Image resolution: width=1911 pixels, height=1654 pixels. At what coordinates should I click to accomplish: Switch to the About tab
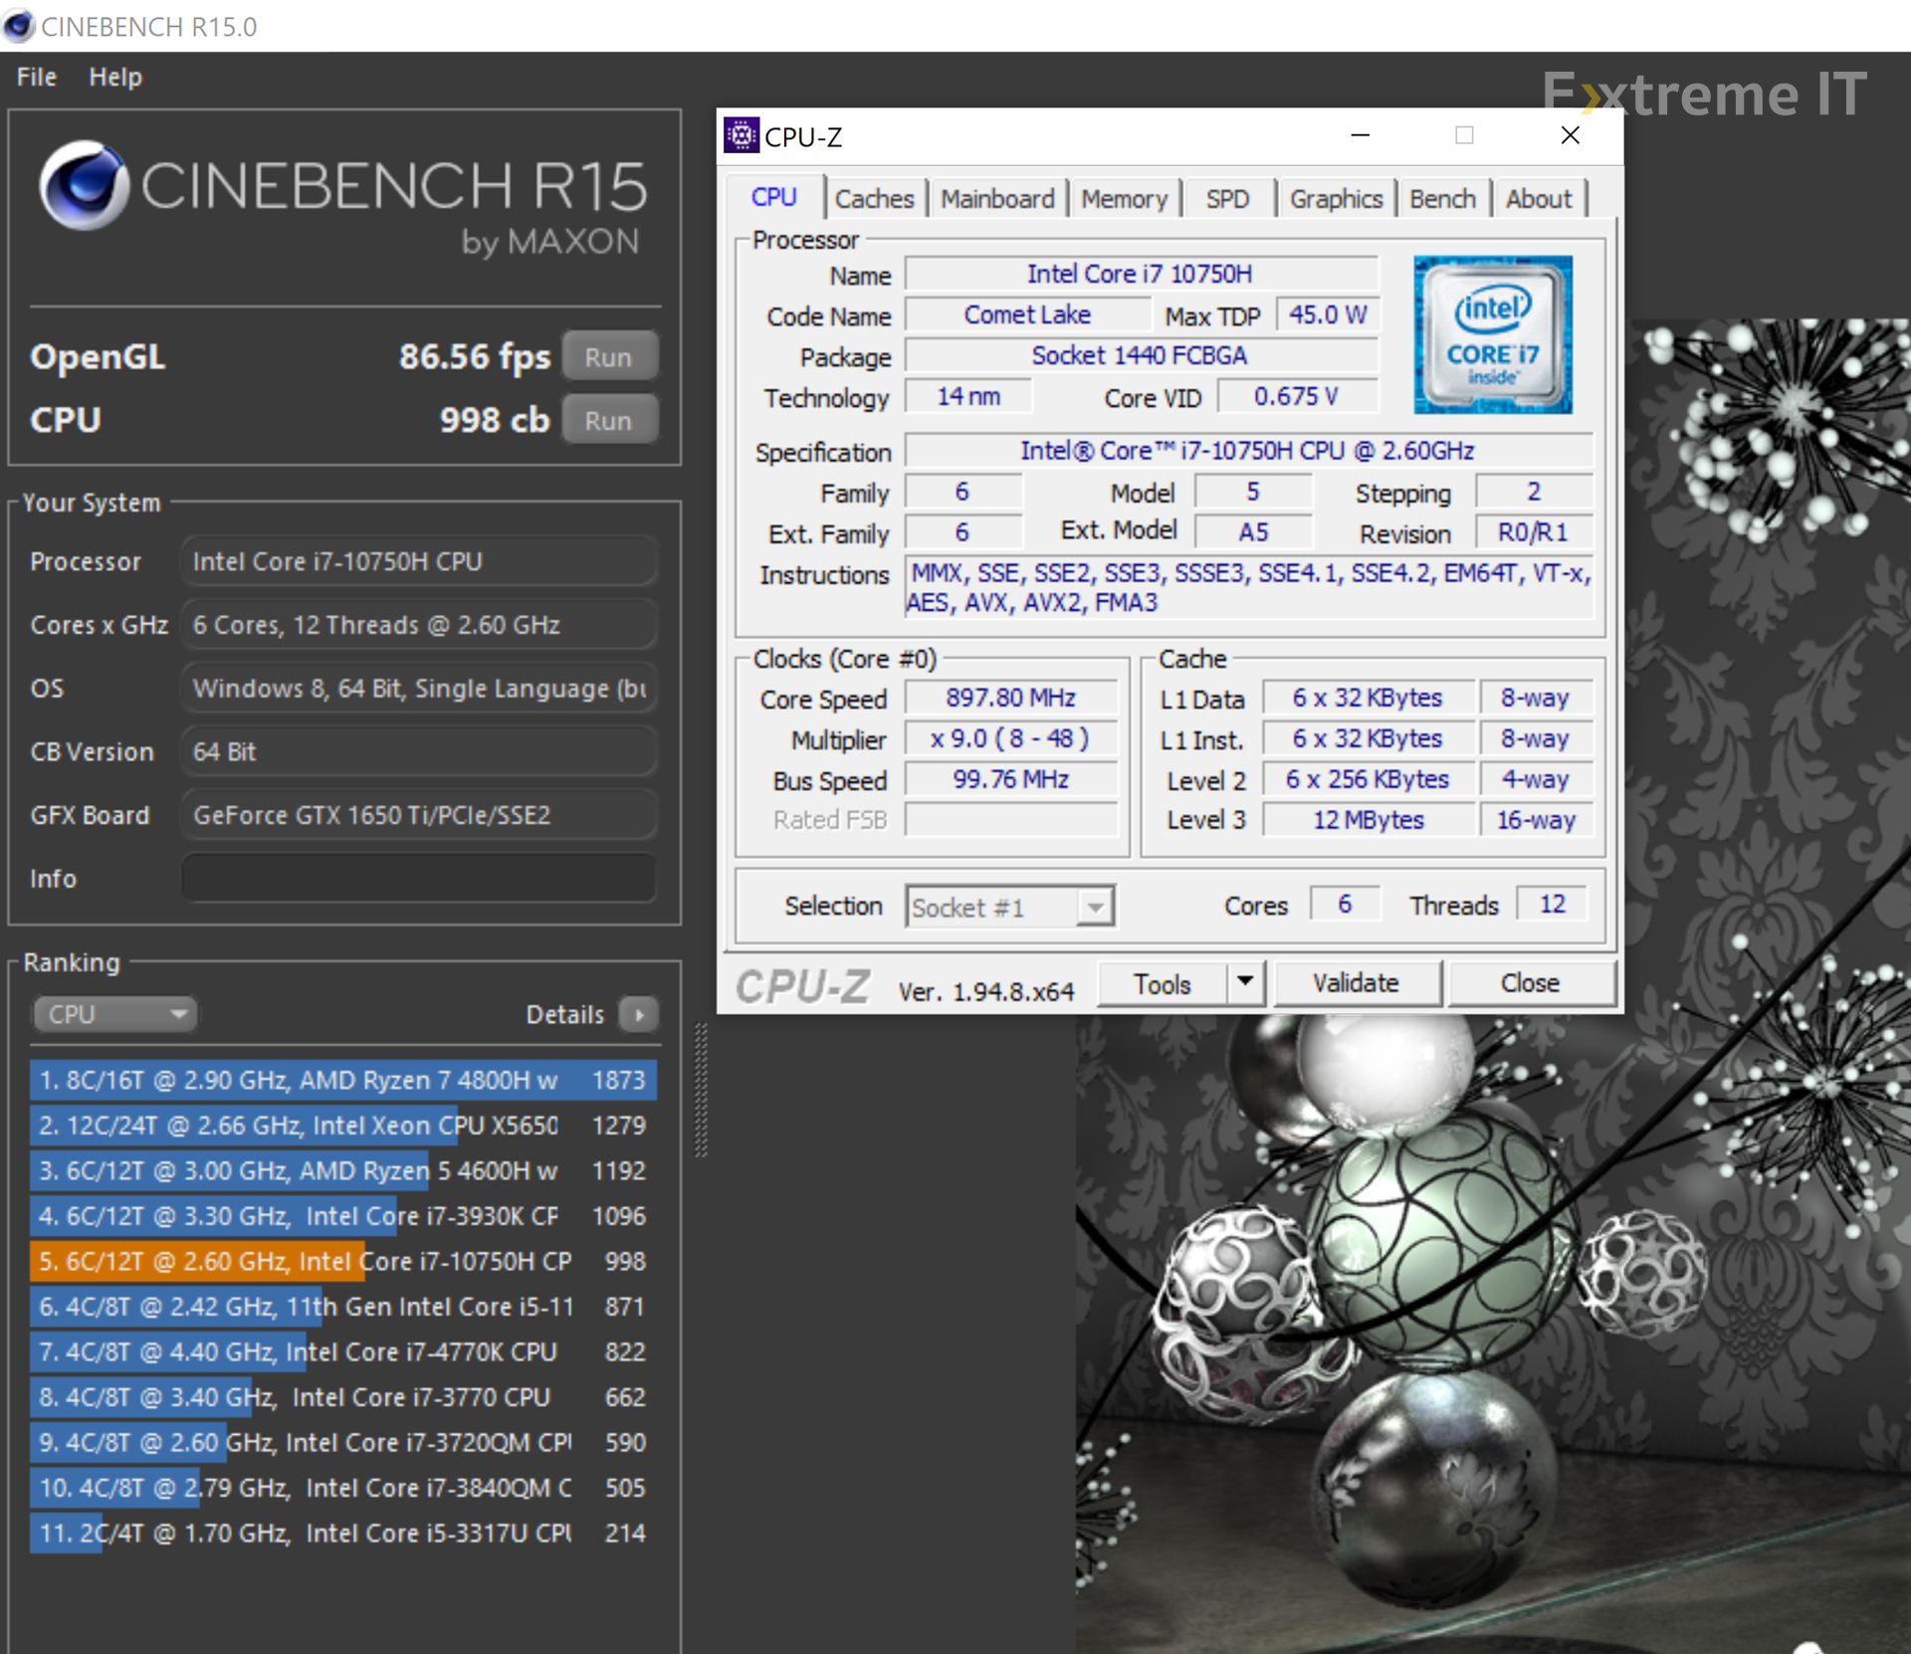(x=1539, y=199)
